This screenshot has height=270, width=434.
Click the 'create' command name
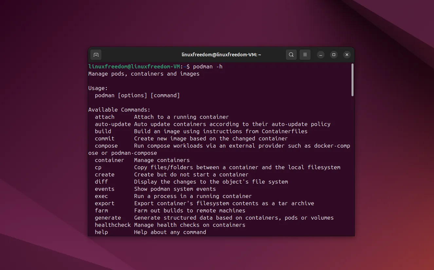tap(105, 174)
